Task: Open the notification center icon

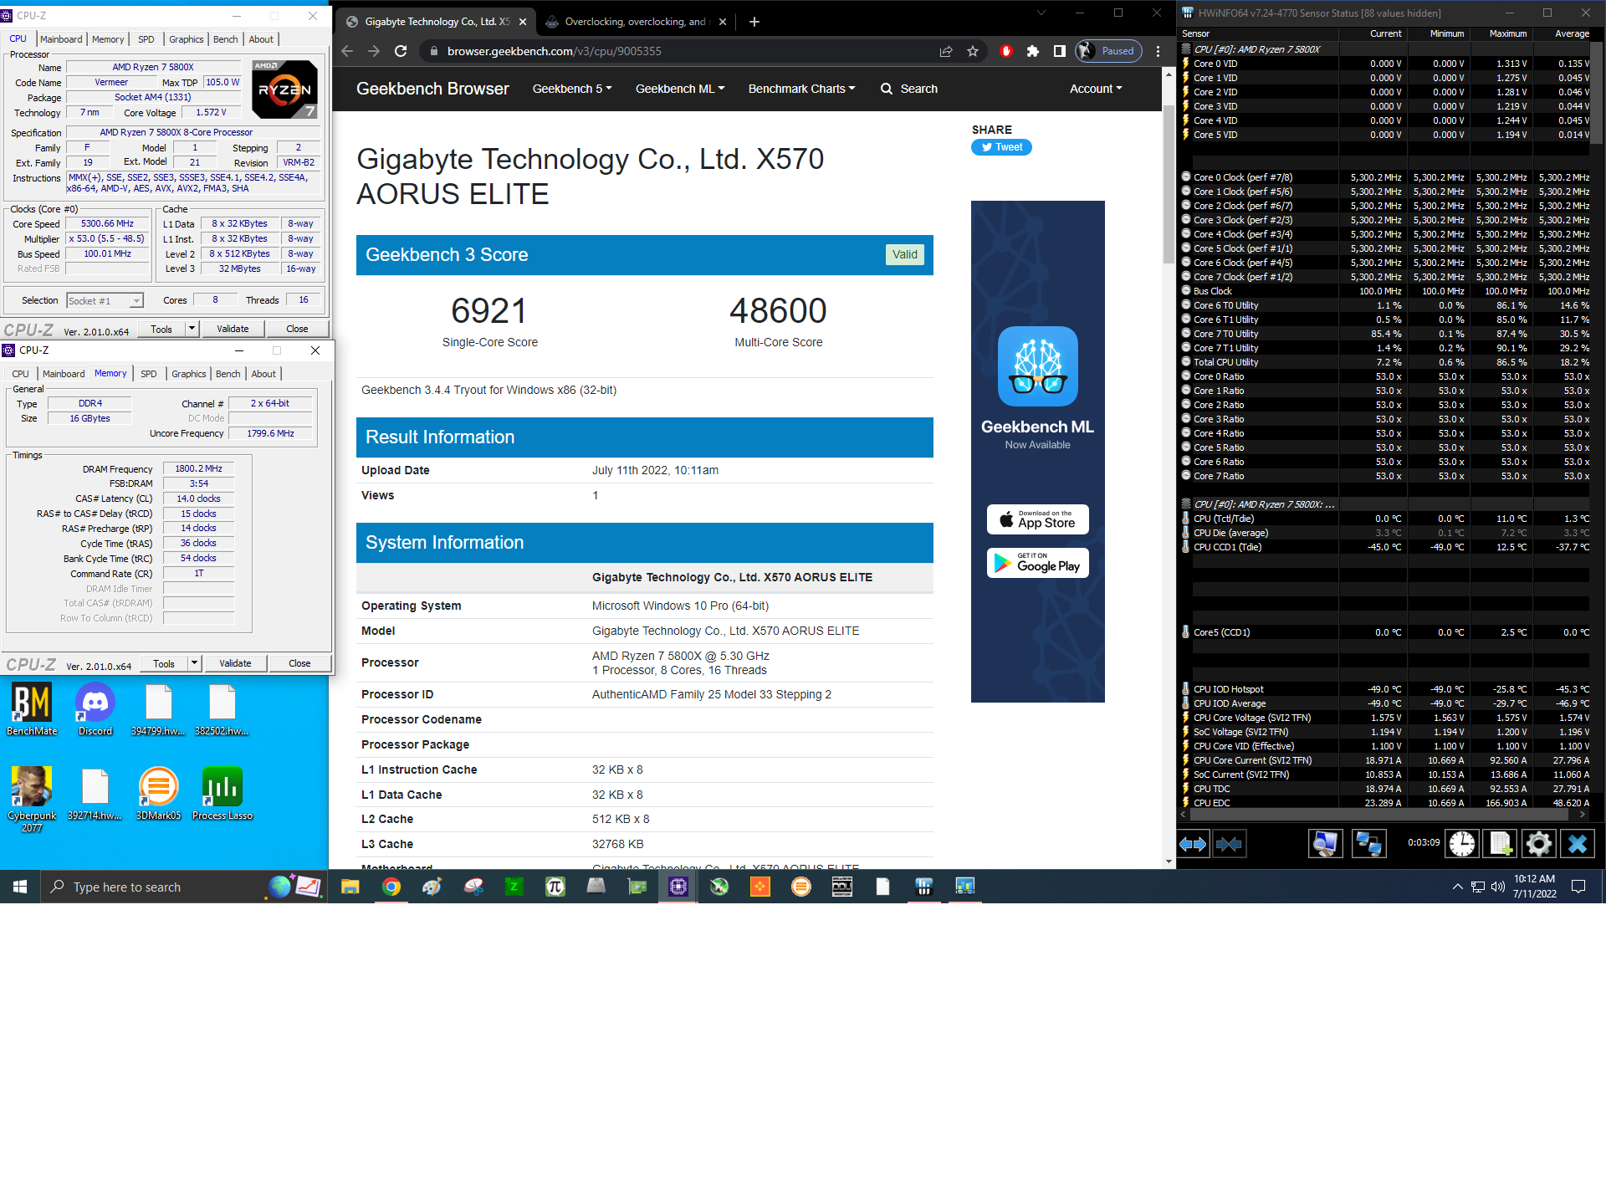Action: (1578, 887)
